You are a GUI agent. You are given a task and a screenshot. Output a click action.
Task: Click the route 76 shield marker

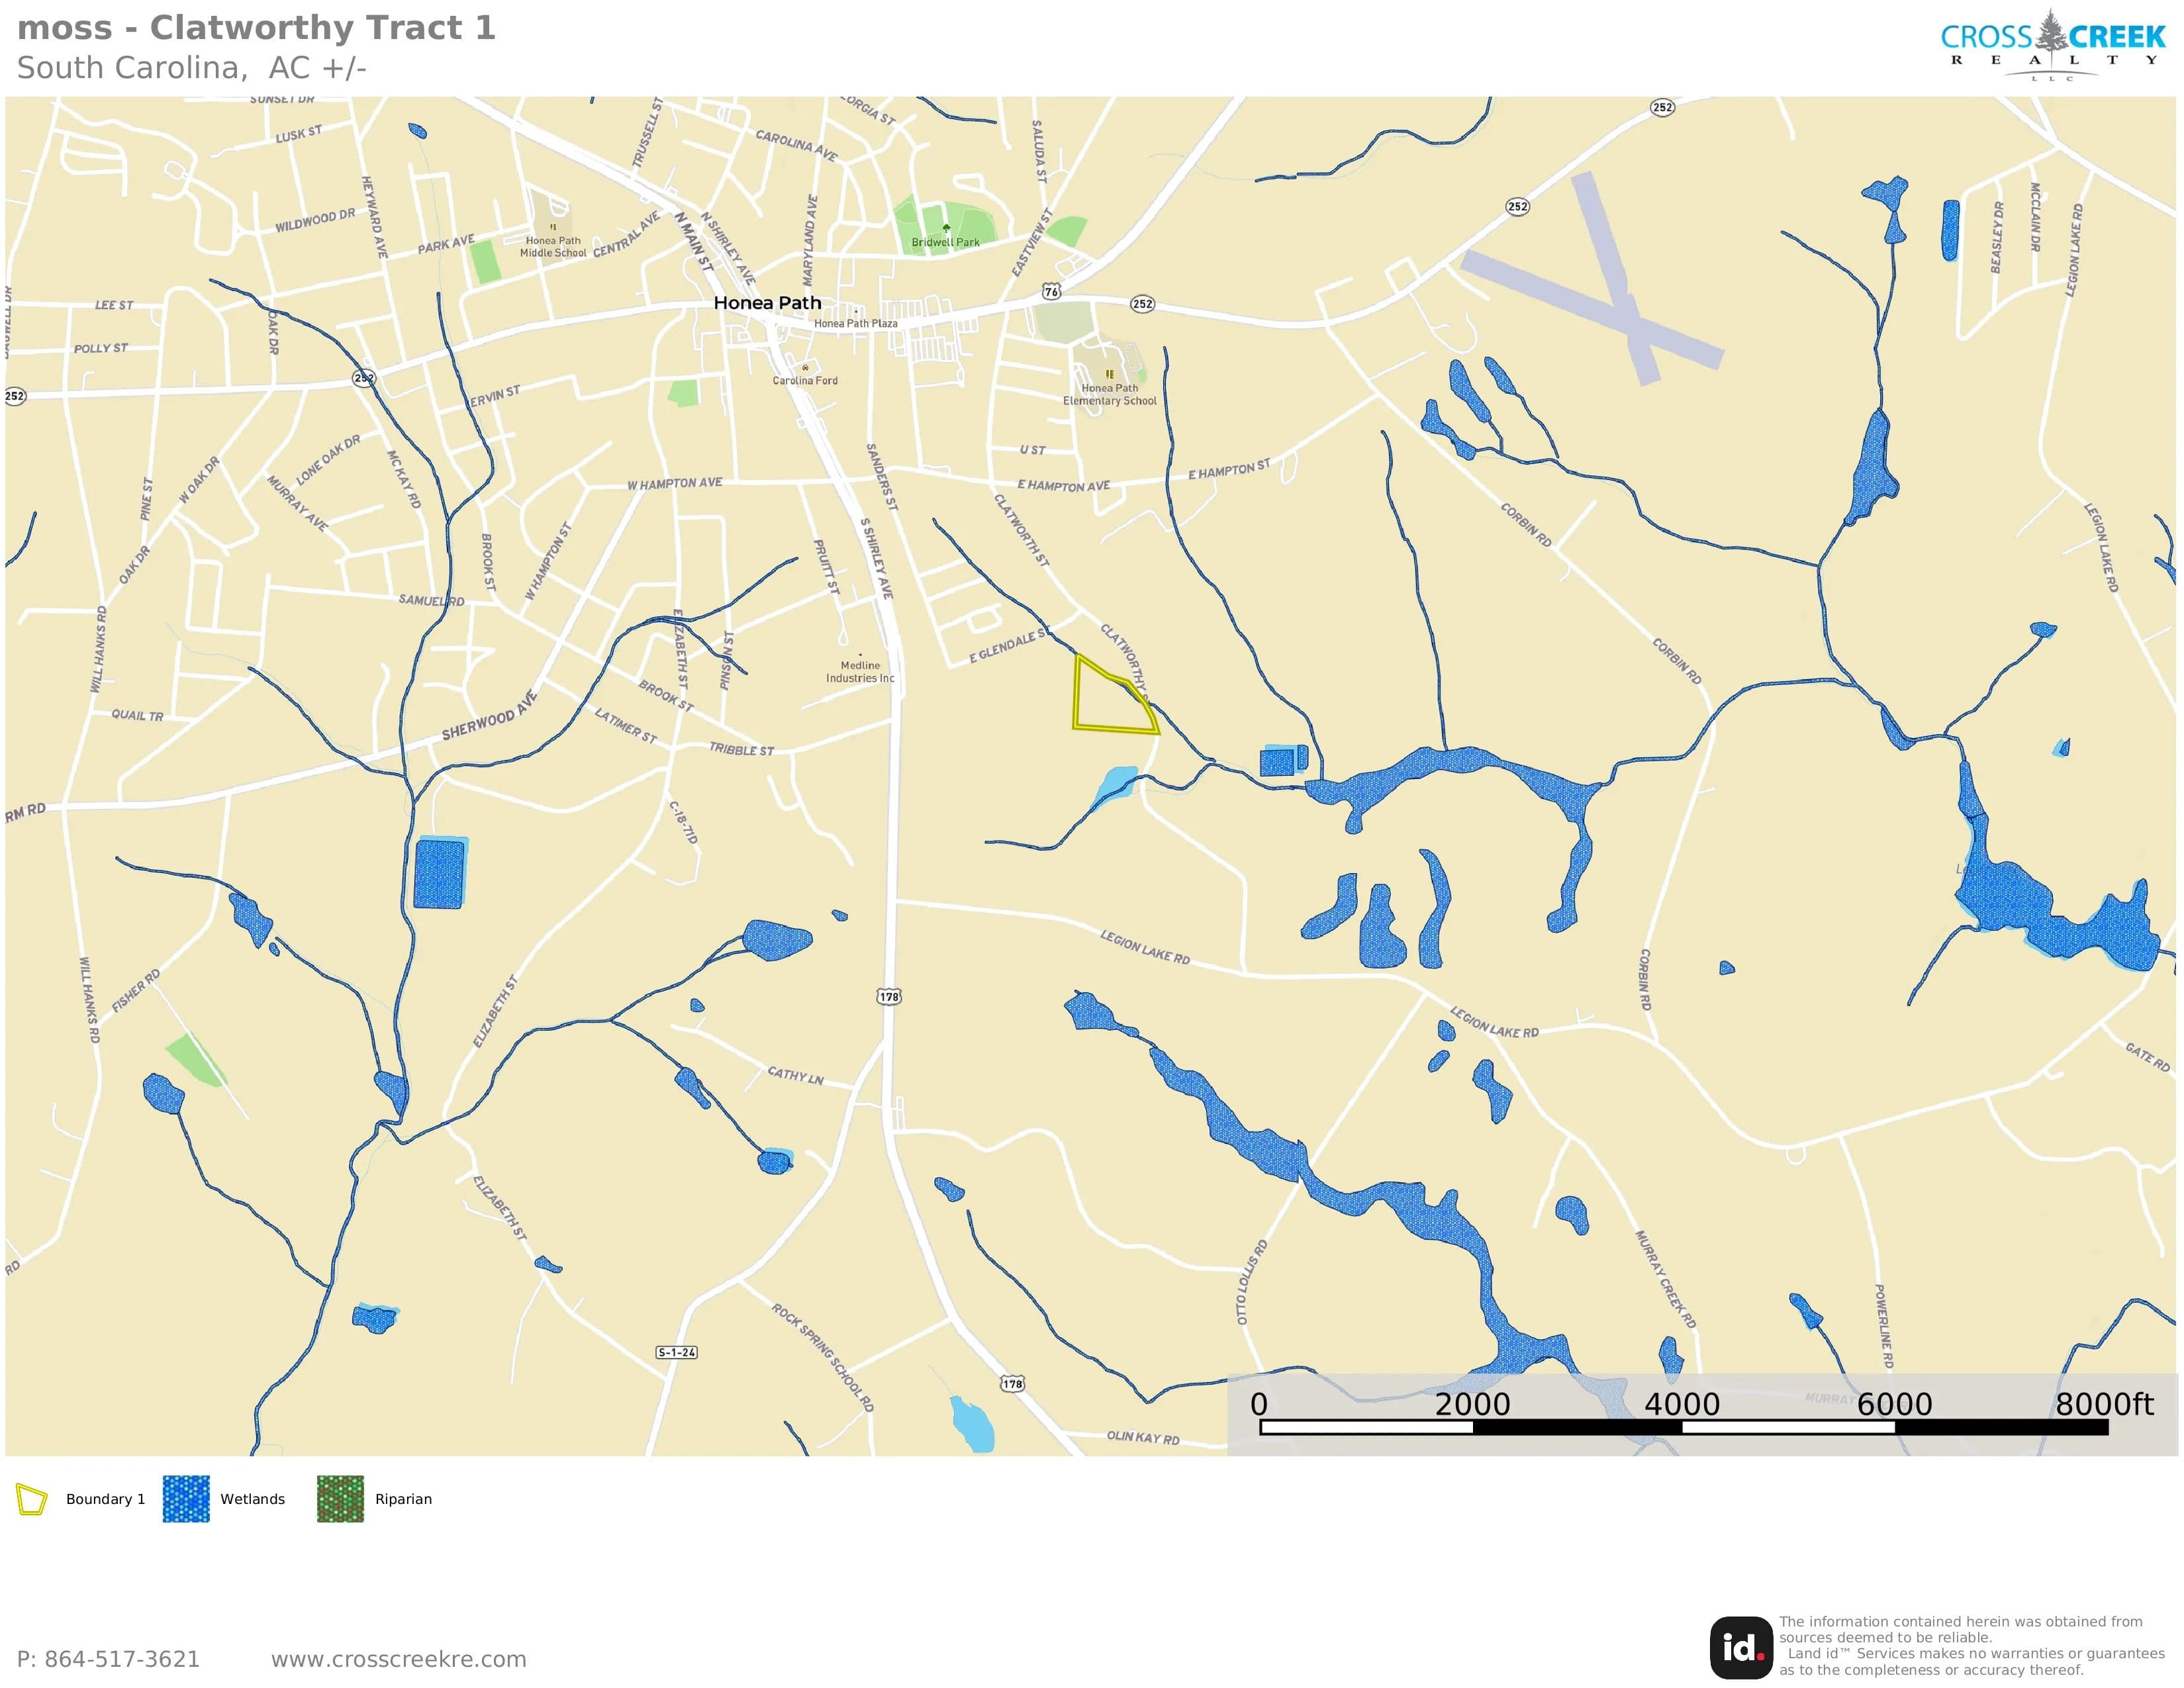(x=1051, y=291)
